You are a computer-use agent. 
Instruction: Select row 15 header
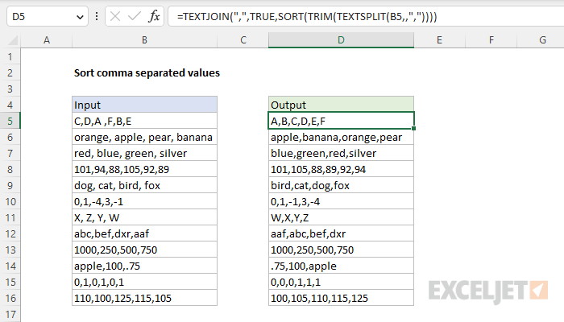coord(10,282)
